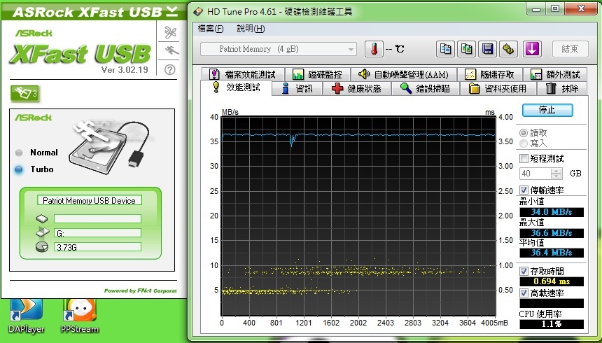This screenshot has height=343, width=602.
Task: Switch to the 資訊 info tab
Action: click(x=297, y=89)
